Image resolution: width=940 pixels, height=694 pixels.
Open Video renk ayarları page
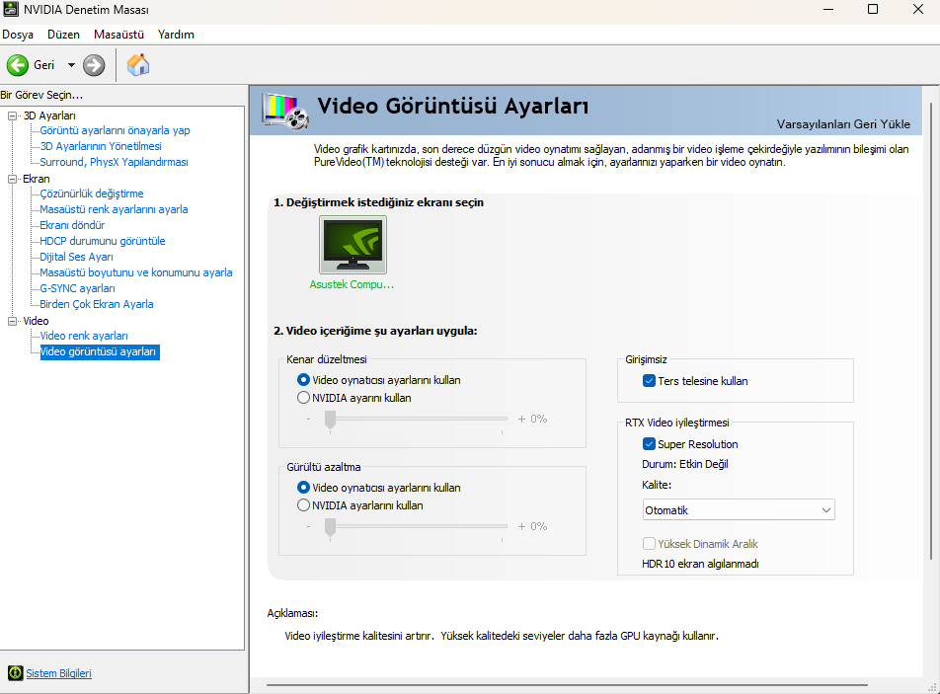(84, 336)
